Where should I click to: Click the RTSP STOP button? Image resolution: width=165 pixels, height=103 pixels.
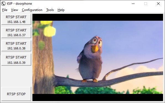16,94
